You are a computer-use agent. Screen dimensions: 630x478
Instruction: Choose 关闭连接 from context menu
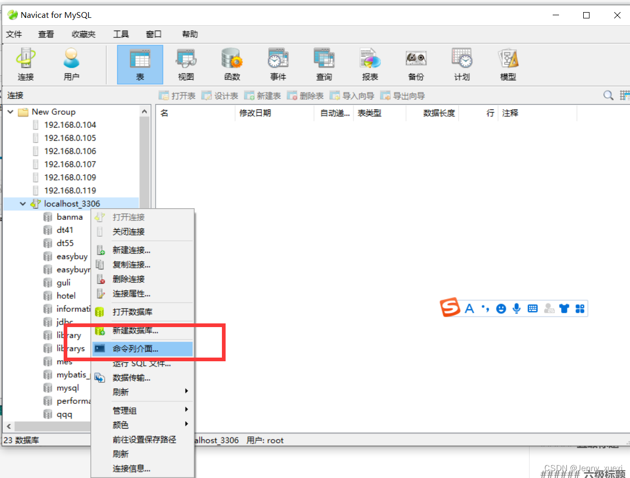(x=143, y=232)
